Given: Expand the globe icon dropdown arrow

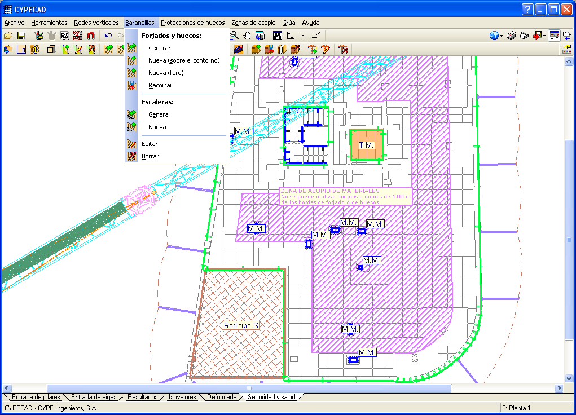Looking at the screenshot, I should point(502,36).
